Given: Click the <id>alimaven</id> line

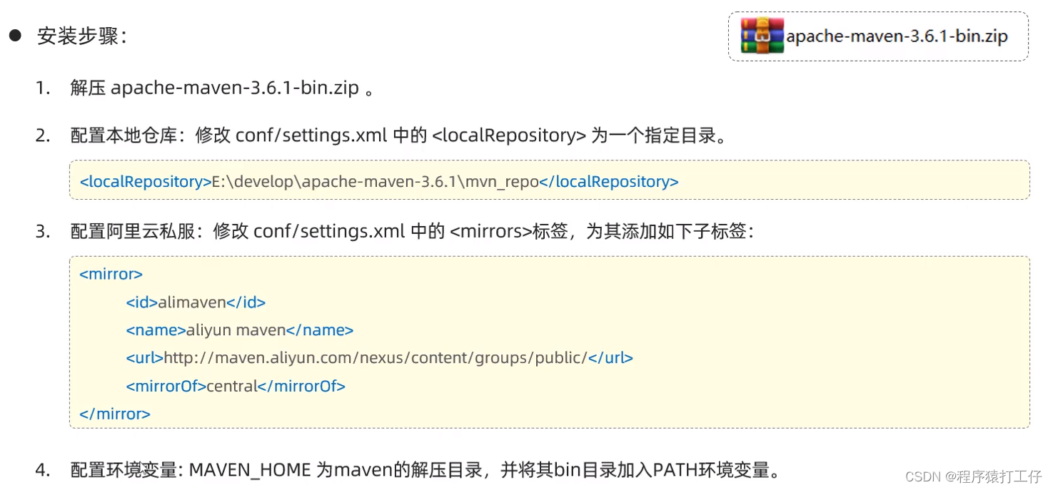Looking at the screenshot, I should (196, 302).
